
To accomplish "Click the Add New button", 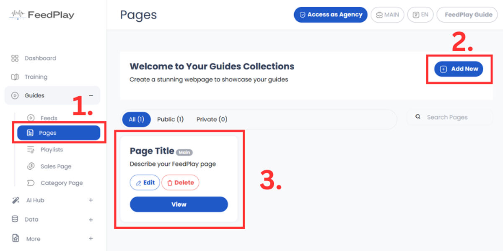I will click(x=459, y=69).
